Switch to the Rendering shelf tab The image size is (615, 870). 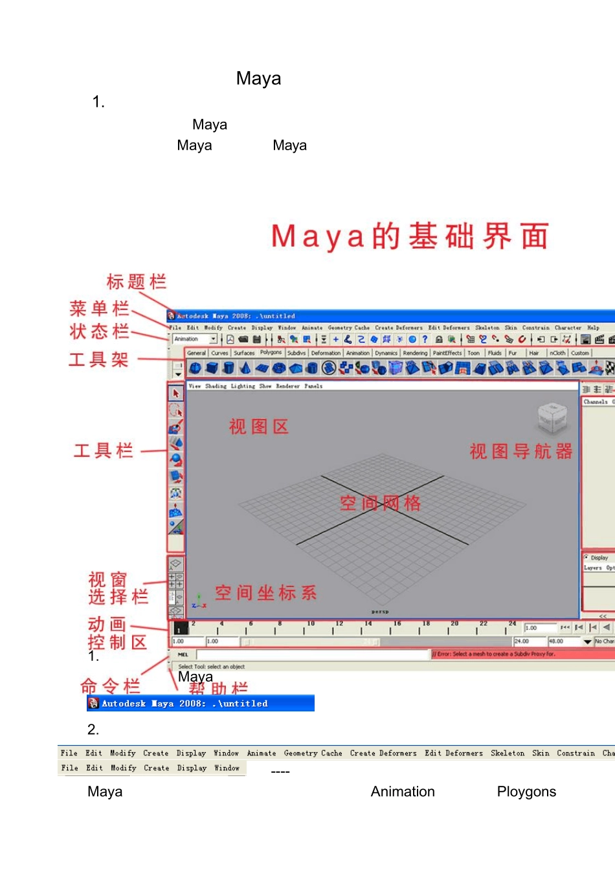click(x=415, y=353)
